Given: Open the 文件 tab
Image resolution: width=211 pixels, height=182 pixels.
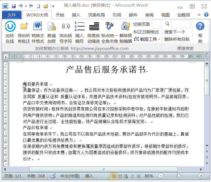Looking at the screenshot, I should (12, 15).
